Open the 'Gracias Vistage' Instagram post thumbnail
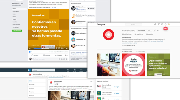This screenshot has width=180, height=100. [x=133, y=65]
